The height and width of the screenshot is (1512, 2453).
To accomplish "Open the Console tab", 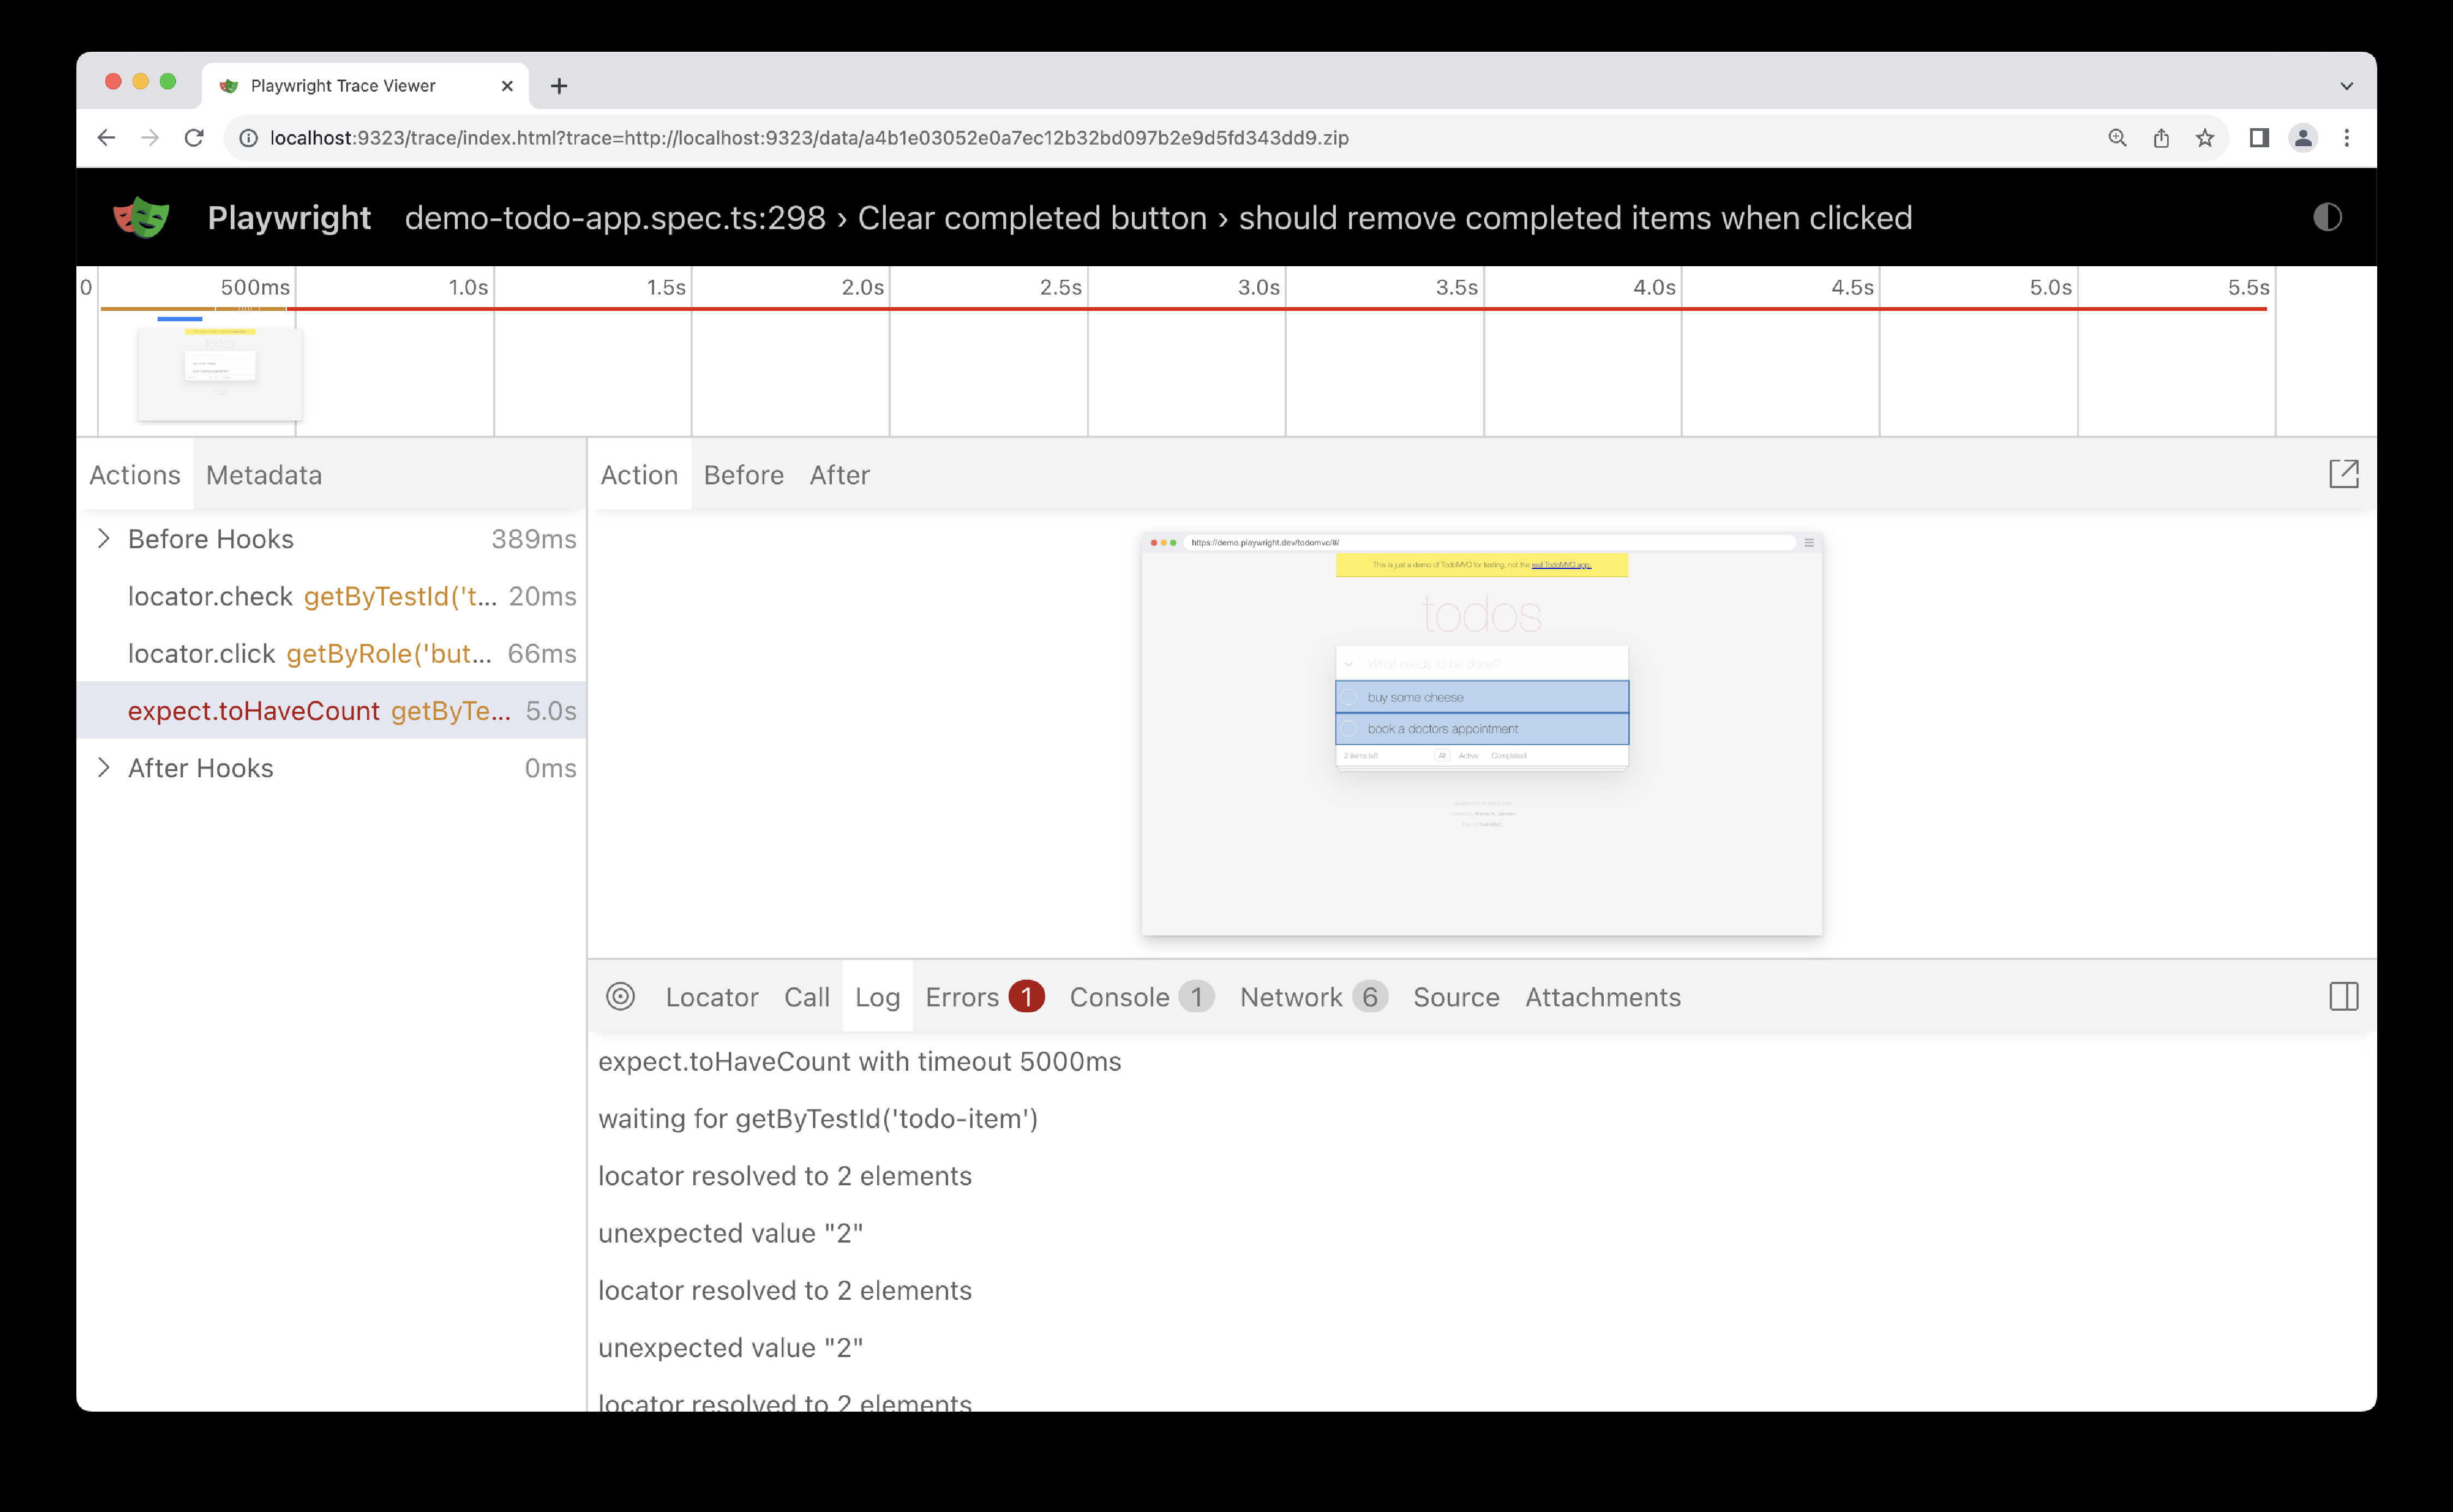I will click(1142, 997).
